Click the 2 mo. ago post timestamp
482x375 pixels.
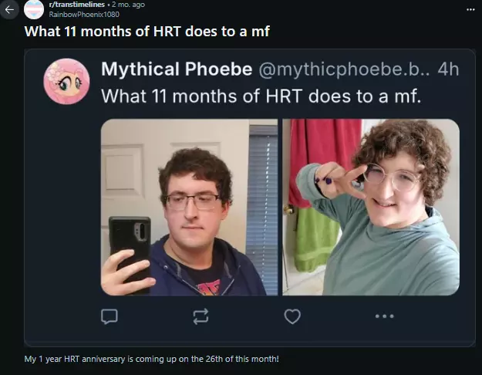pyautogui.click(x=128, y=5)
